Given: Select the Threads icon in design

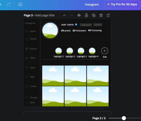Looking at the screenshot, I should click(x=26, y=98).
